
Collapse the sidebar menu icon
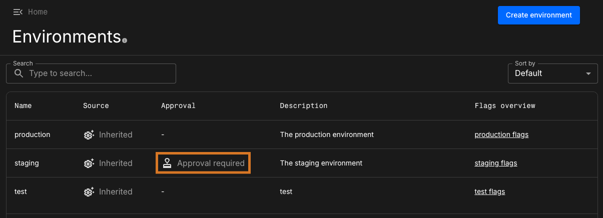(18, 12)
